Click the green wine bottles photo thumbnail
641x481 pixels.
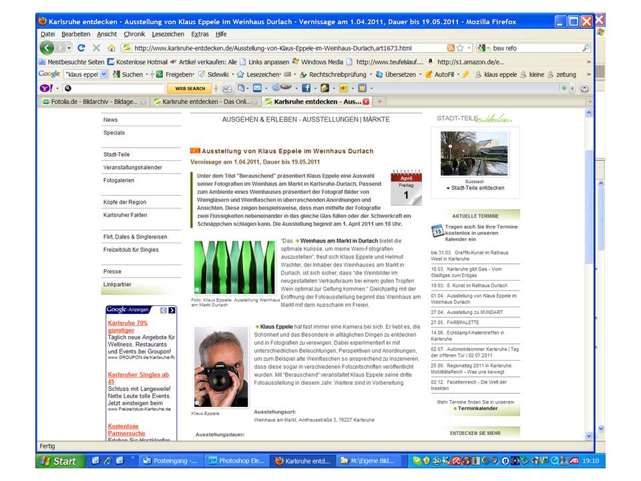coord(224,267)
